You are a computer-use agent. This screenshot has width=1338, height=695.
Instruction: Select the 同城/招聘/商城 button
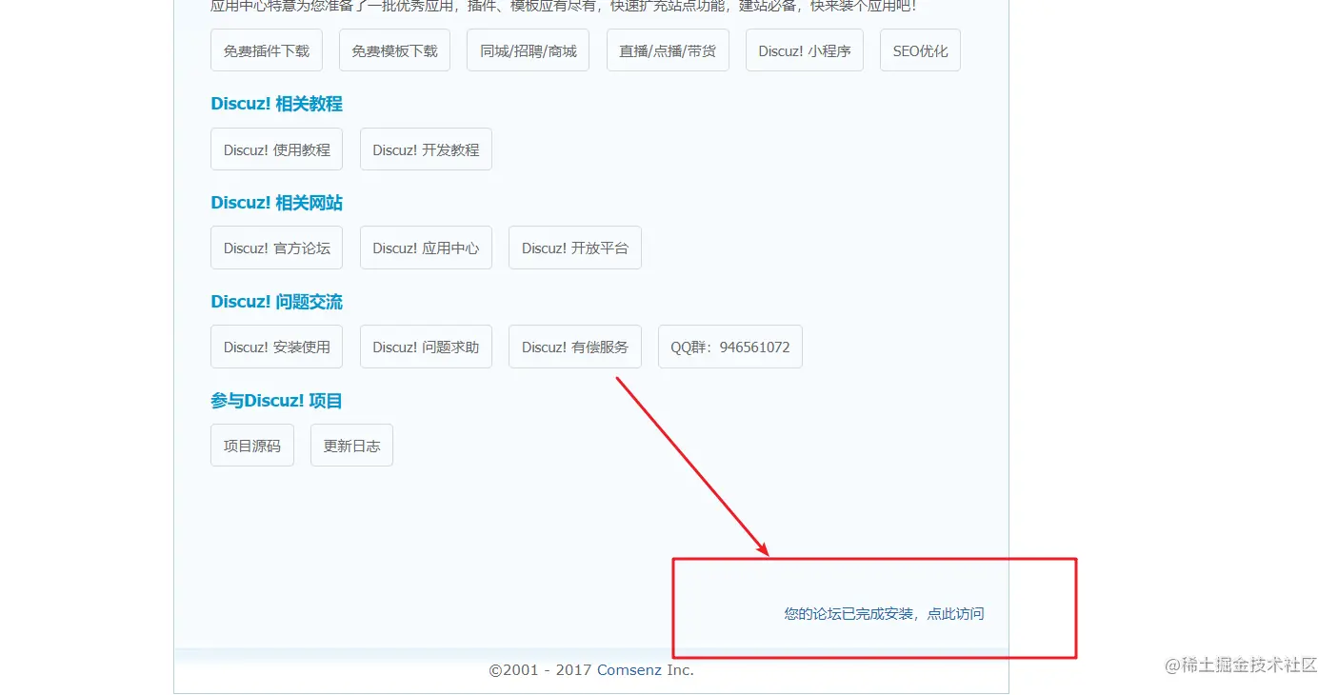529,50
